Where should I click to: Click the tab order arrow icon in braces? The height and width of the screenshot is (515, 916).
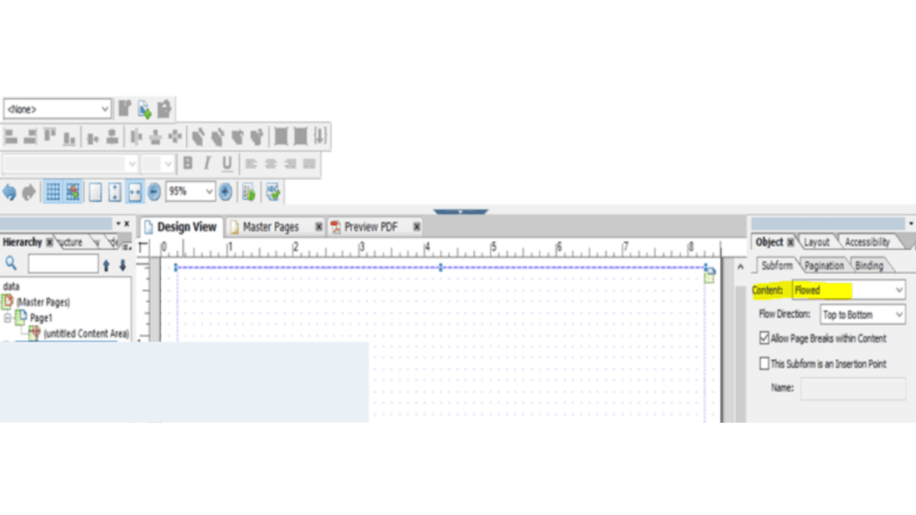320,137
